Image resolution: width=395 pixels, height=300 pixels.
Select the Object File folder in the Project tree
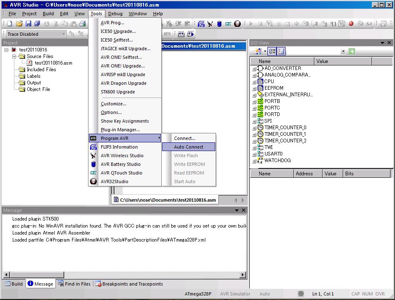(38, 89)
